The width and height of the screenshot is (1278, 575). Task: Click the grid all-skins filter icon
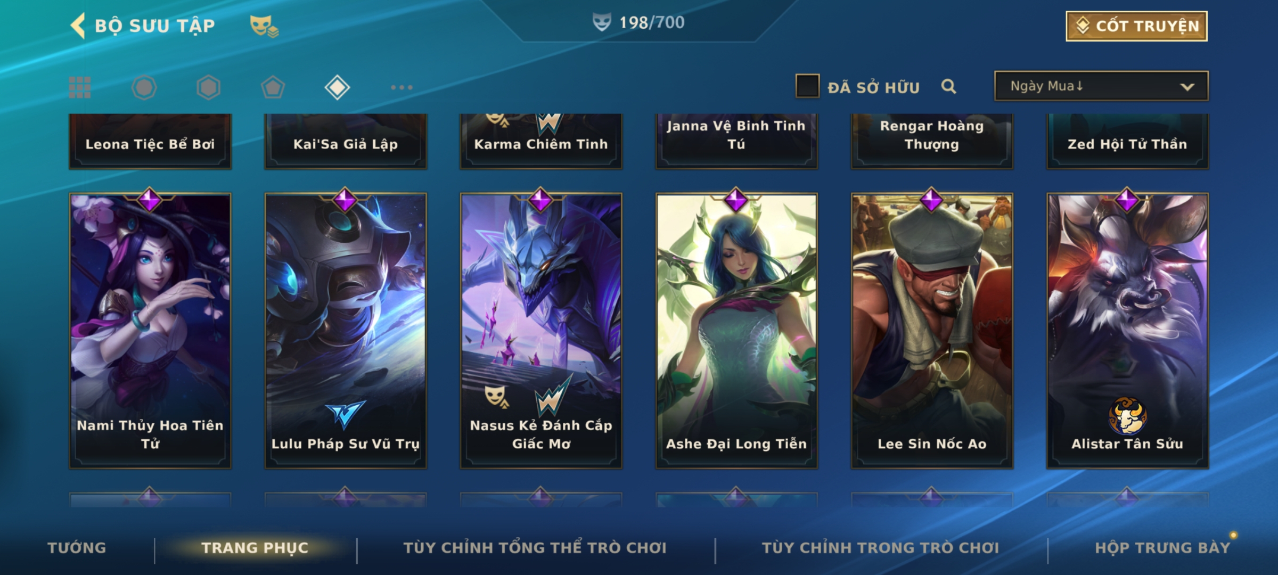click(x=80, y=87)
